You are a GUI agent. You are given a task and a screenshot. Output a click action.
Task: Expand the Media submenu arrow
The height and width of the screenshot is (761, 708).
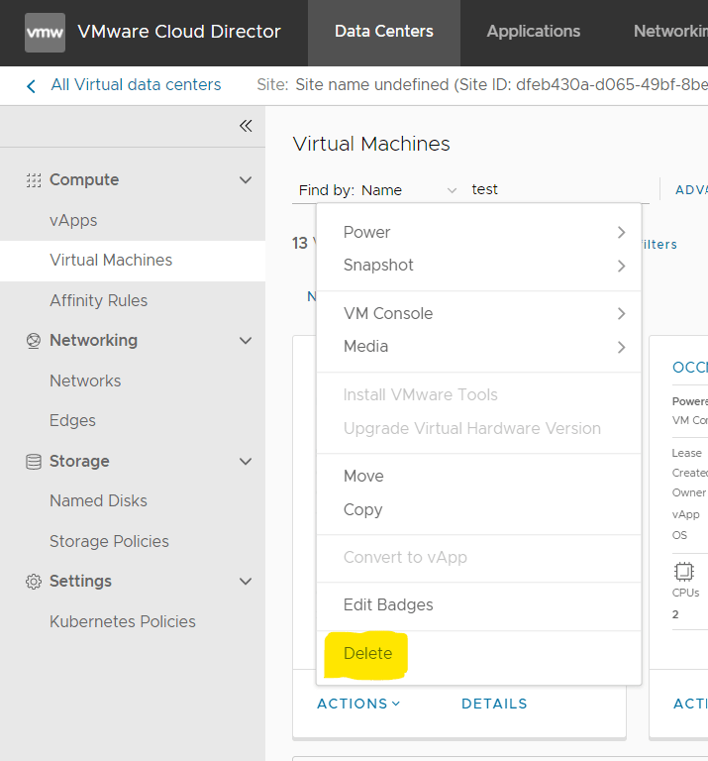(621, 347)
